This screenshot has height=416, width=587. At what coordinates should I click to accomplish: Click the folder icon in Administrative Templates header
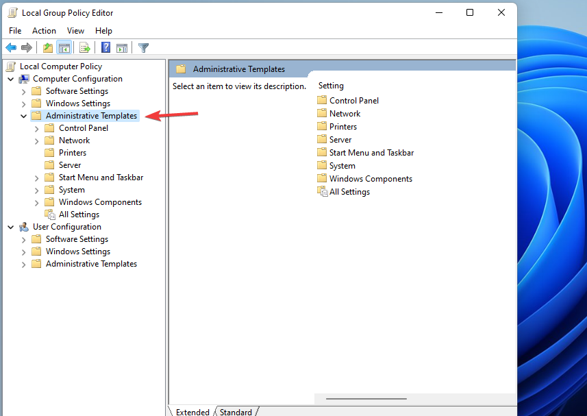click(182, 69)
